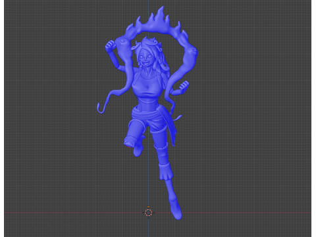Viewport: 316px width, 237px height.
Task: Click the shorts on the raised leg
Action: pyautogui.click(x=137, y=126)
